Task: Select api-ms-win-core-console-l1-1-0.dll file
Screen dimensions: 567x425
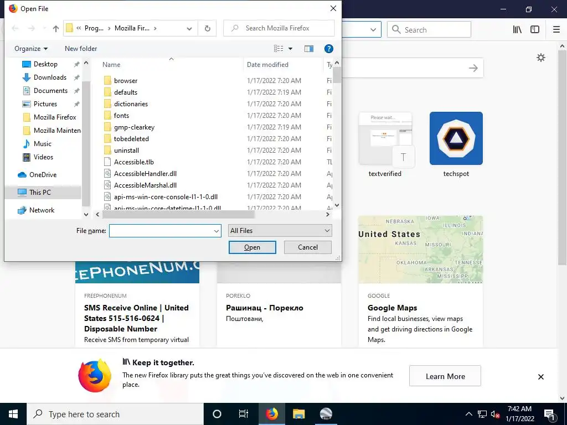Action: (x=166, y=197)
